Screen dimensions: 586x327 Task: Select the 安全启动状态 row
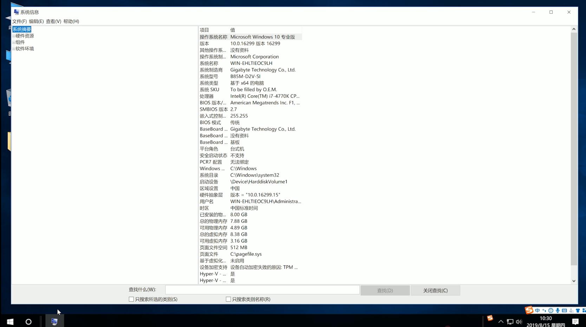point(250,155)
